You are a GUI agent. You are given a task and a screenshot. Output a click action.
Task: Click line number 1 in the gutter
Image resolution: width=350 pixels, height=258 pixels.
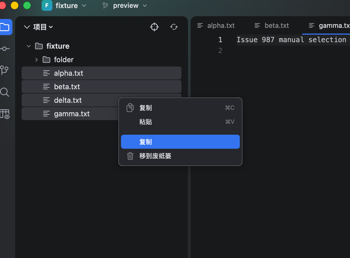tap(220, 40)
